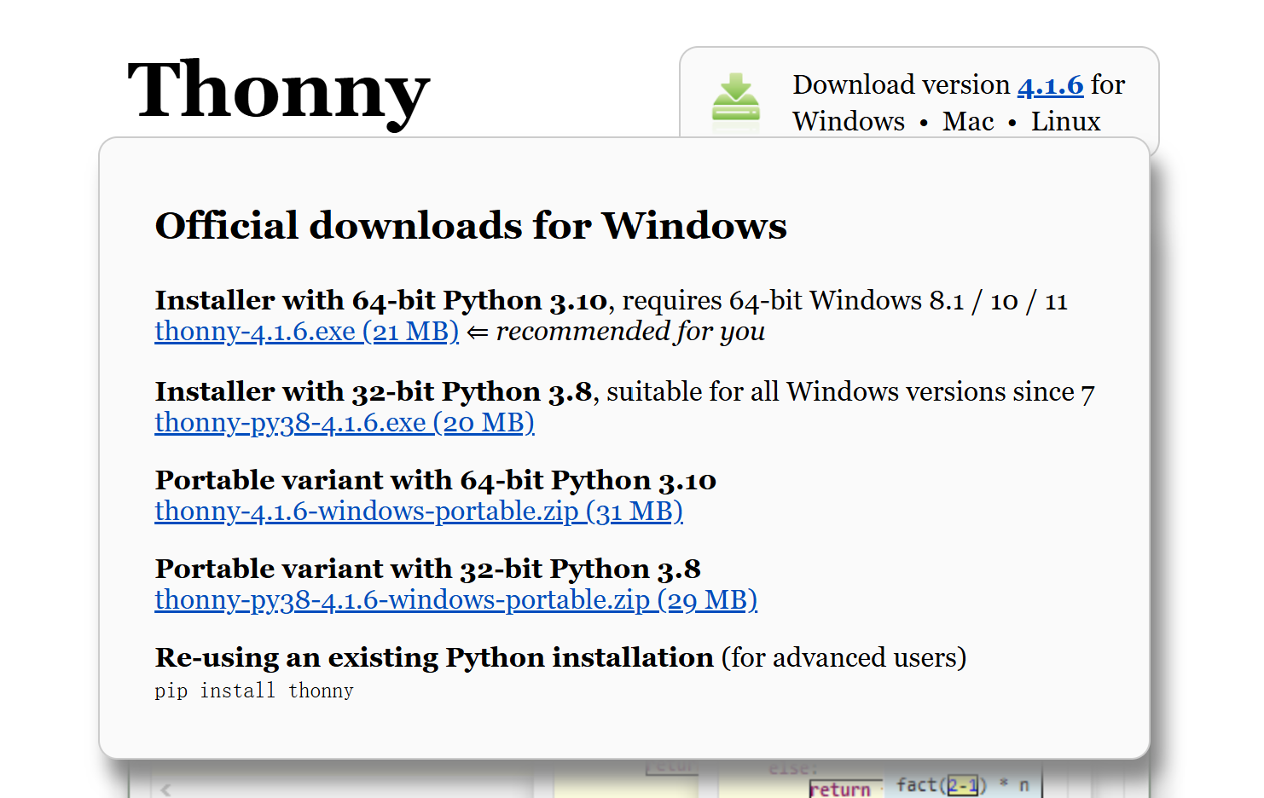The image size is (1264, 798).
Task: Select Mac in the download platform list
Action: 967,121
